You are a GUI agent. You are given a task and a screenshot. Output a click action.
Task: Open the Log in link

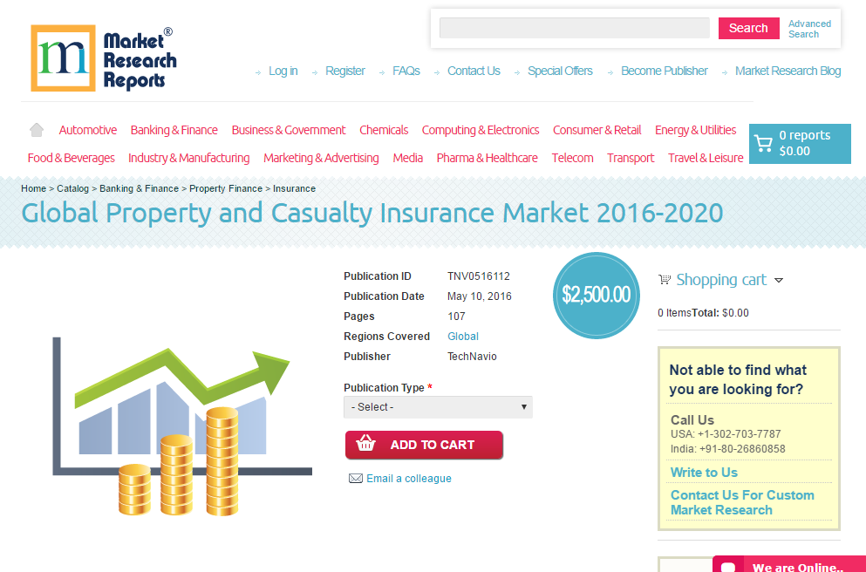click(283, 71)
